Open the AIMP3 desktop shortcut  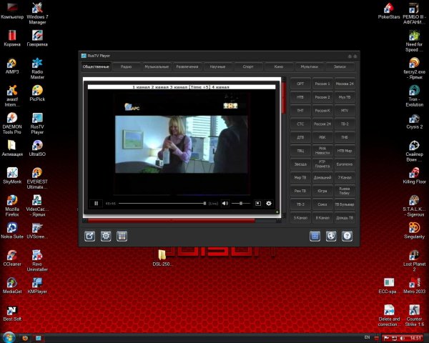pos(11,66)
